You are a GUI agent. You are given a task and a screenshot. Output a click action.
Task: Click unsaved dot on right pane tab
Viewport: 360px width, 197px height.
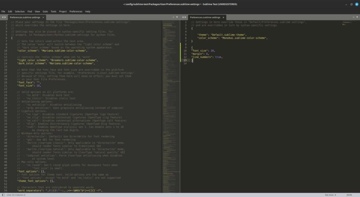point(223,18)
